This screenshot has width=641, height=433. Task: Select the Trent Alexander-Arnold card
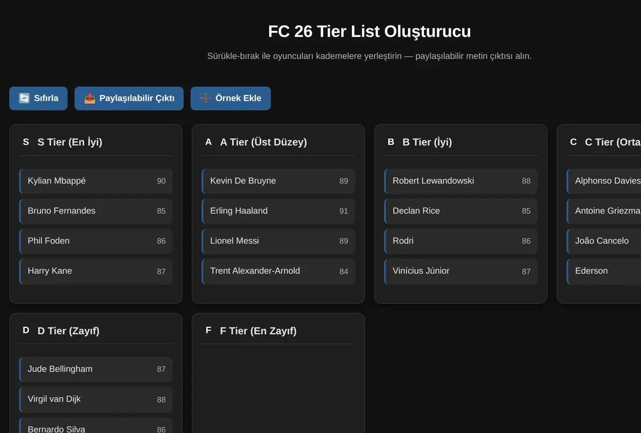(278, 271)
